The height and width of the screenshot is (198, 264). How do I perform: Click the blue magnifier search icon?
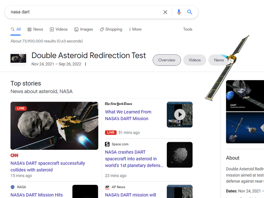tap(190, 12)
